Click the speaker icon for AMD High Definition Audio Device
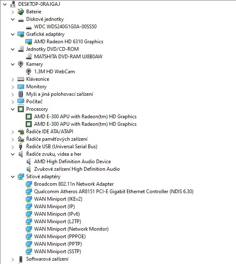The height and width of the screenshot is (264, 236). (x=28, y=162)
